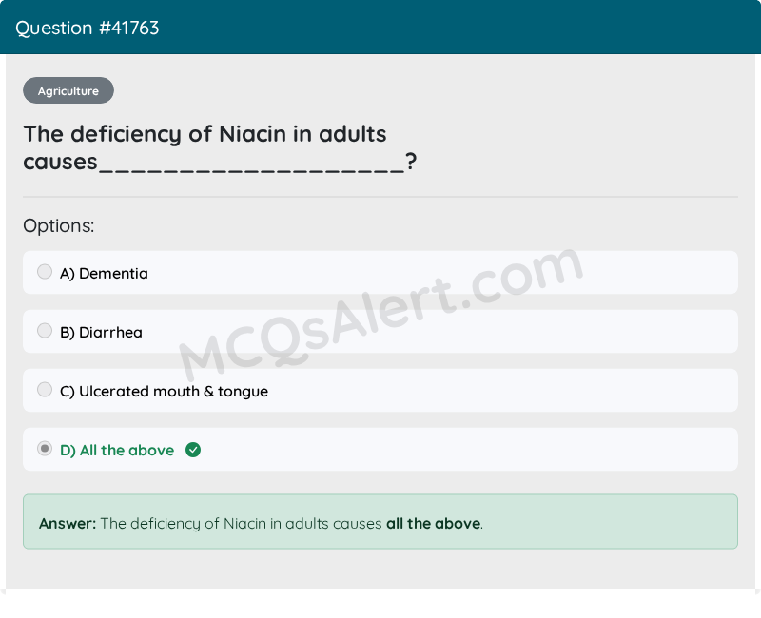Click the A) Dementia option text
The height and width of the screenshot is (618, 761).
point(104,274)
